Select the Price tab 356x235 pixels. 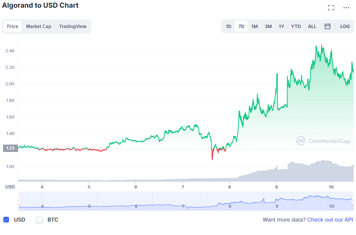pos(12,26)
